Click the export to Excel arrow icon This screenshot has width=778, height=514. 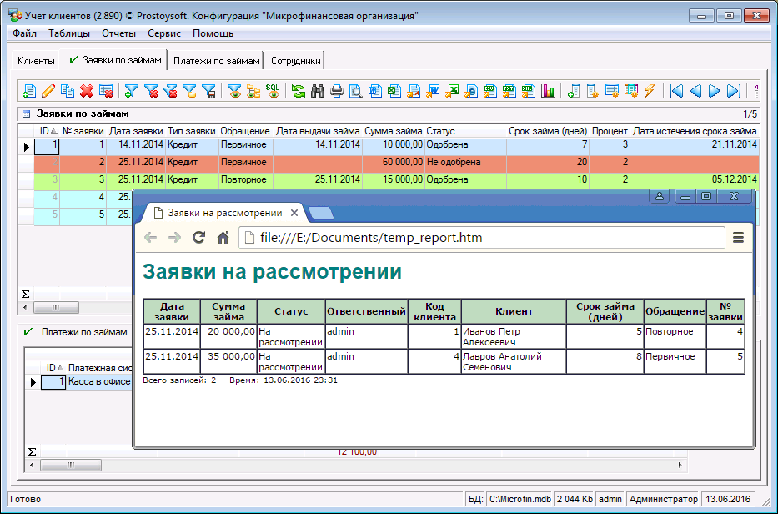coord(452,91)
